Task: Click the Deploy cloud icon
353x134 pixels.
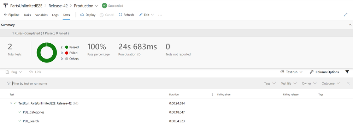Action: [x=82, y=15]
